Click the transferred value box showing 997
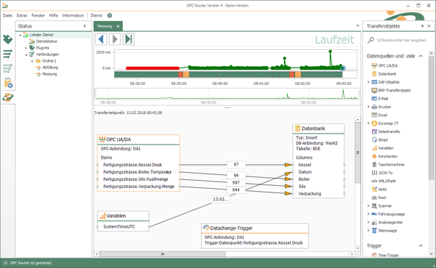The height and width of the screenshot is (268, 436). (236, 182)
